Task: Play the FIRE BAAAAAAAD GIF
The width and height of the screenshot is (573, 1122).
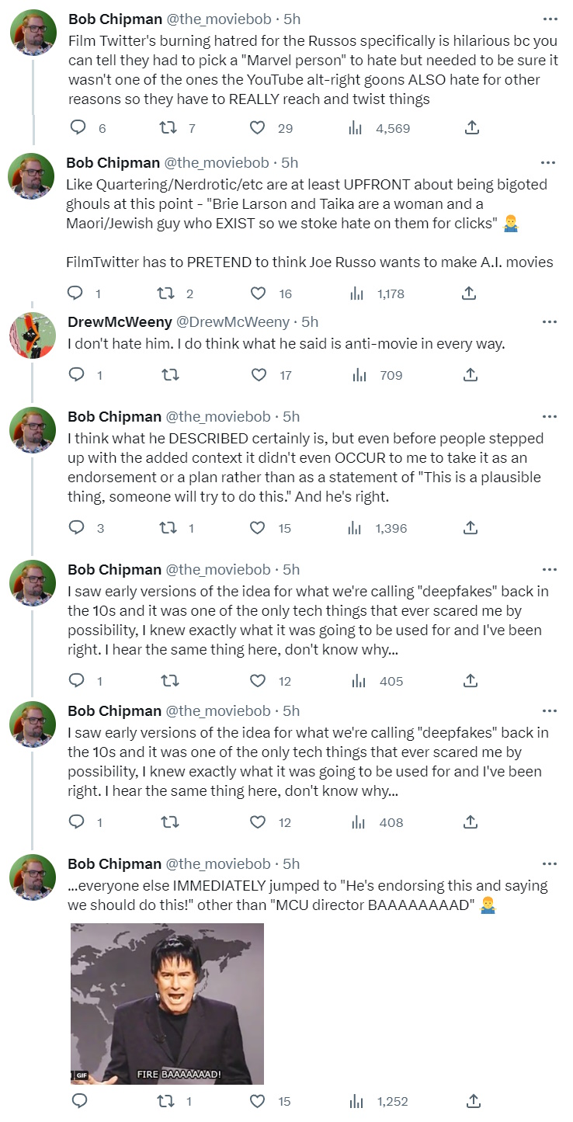Action: point(167,1003)
